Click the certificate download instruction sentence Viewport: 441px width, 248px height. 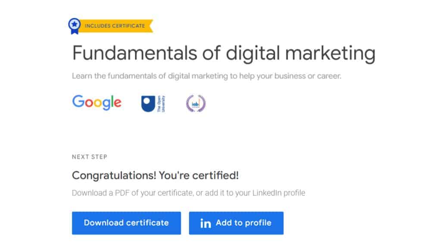(187, 193)
